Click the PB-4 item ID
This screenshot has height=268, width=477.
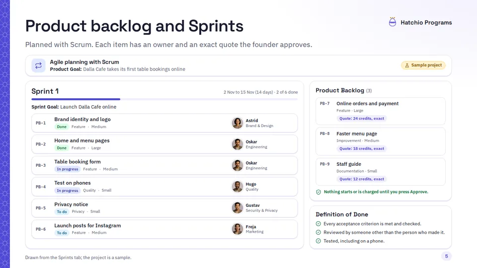pos(41,187)
